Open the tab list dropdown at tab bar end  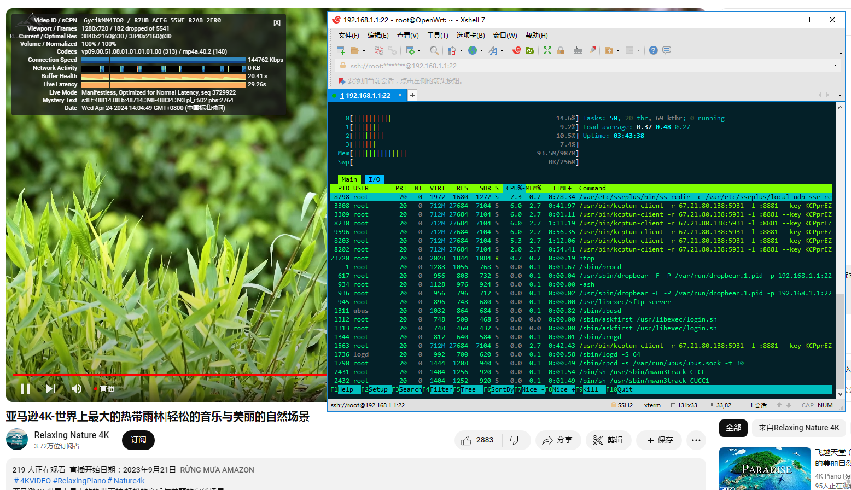(x=840, y=95)
